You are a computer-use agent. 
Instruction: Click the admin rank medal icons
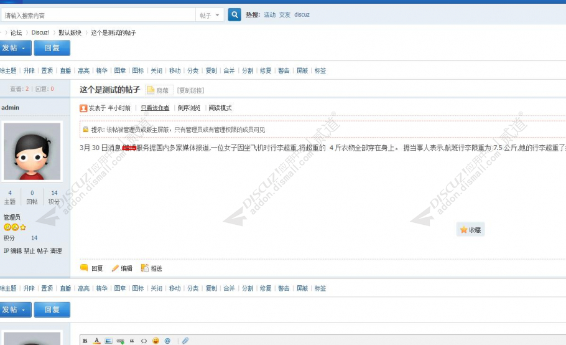pos(15,227)
